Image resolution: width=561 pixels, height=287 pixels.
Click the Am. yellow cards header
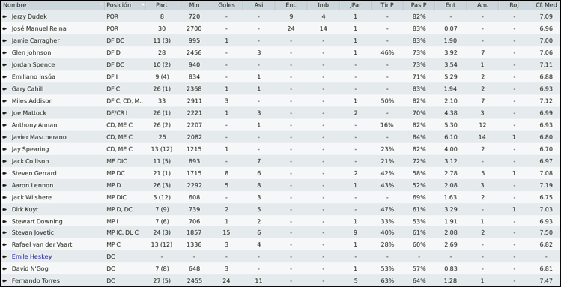click(482, 5)
